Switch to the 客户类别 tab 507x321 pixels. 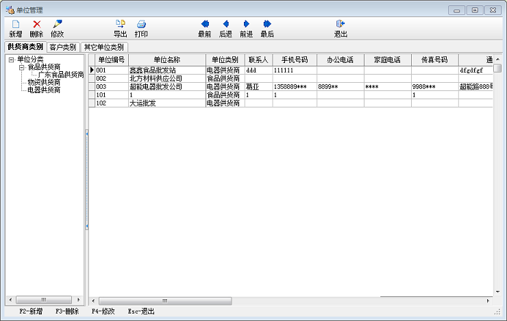[x=63, y=47]
